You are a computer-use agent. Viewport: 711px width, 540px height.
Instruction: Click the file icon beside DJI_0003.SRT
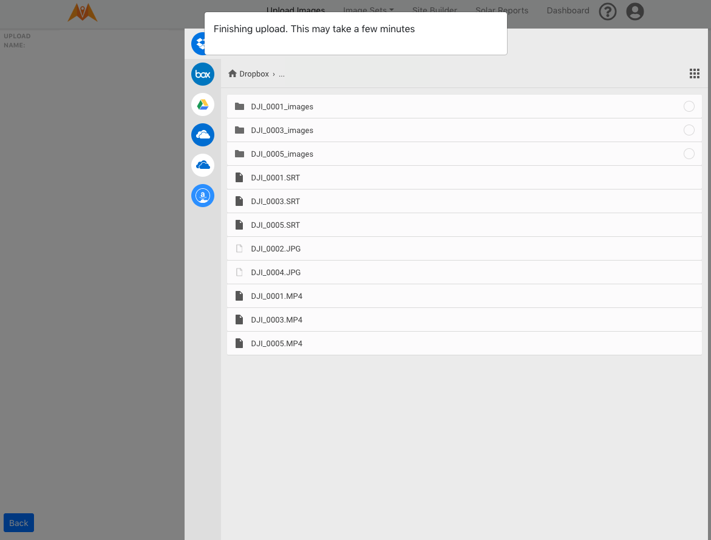pos(239,201)
